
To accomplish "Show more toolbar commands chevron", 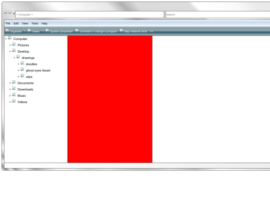I will (x=151, y=31).
